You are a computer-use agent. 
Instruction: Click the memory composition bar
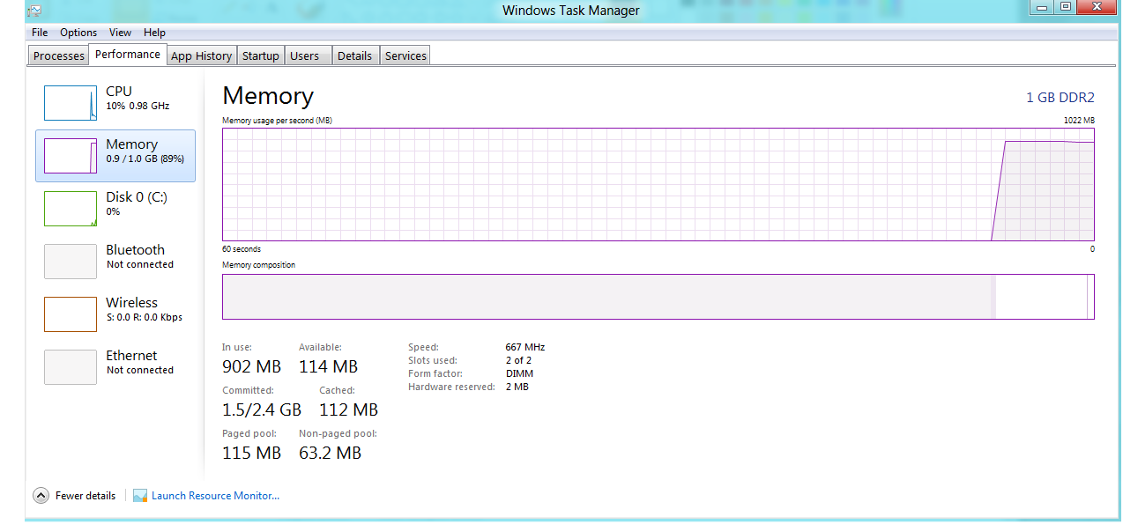[658, 296]
